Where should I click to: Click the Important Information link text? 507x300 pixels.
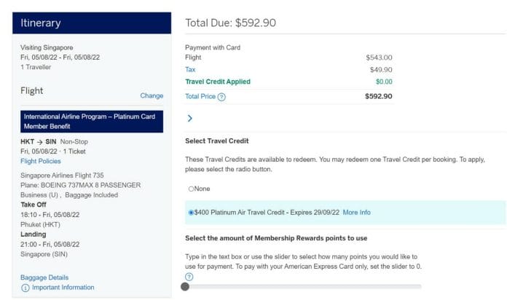coord(63,287)
